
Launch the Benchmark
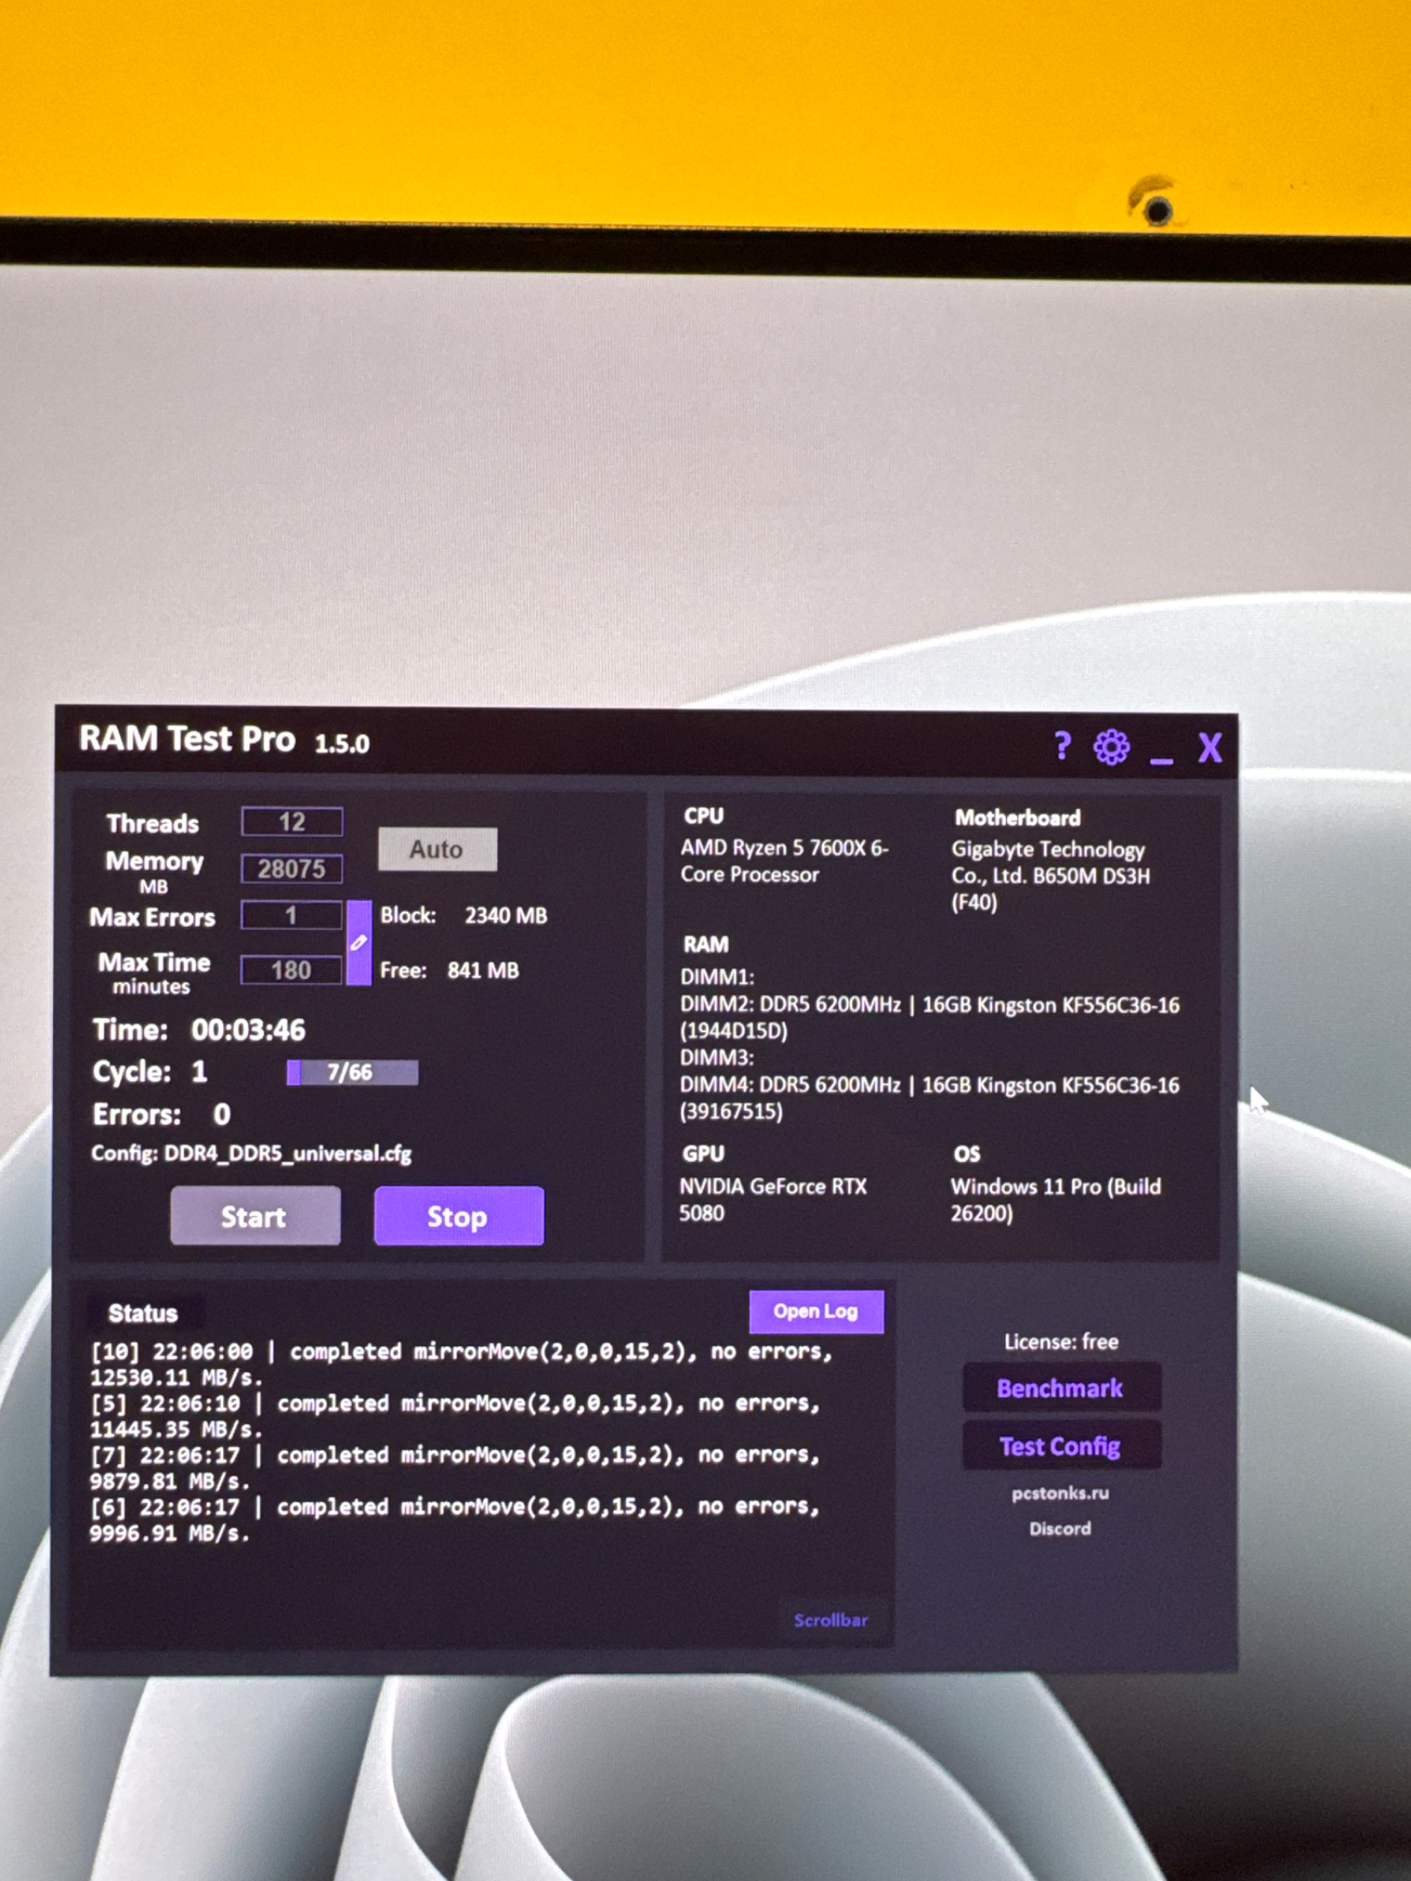pos(1060,1388)
